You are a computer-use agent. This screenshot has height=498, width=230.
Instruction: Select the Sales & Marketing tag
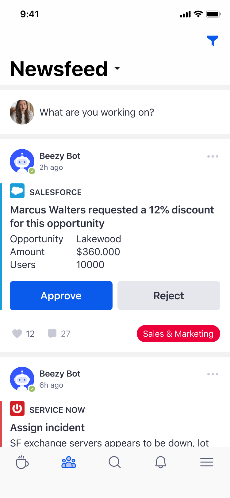(x=178, y=334)
